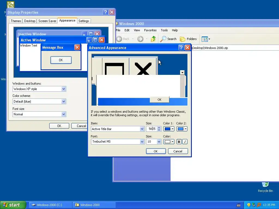Click the Recycle Bin desktop icon

265,187
